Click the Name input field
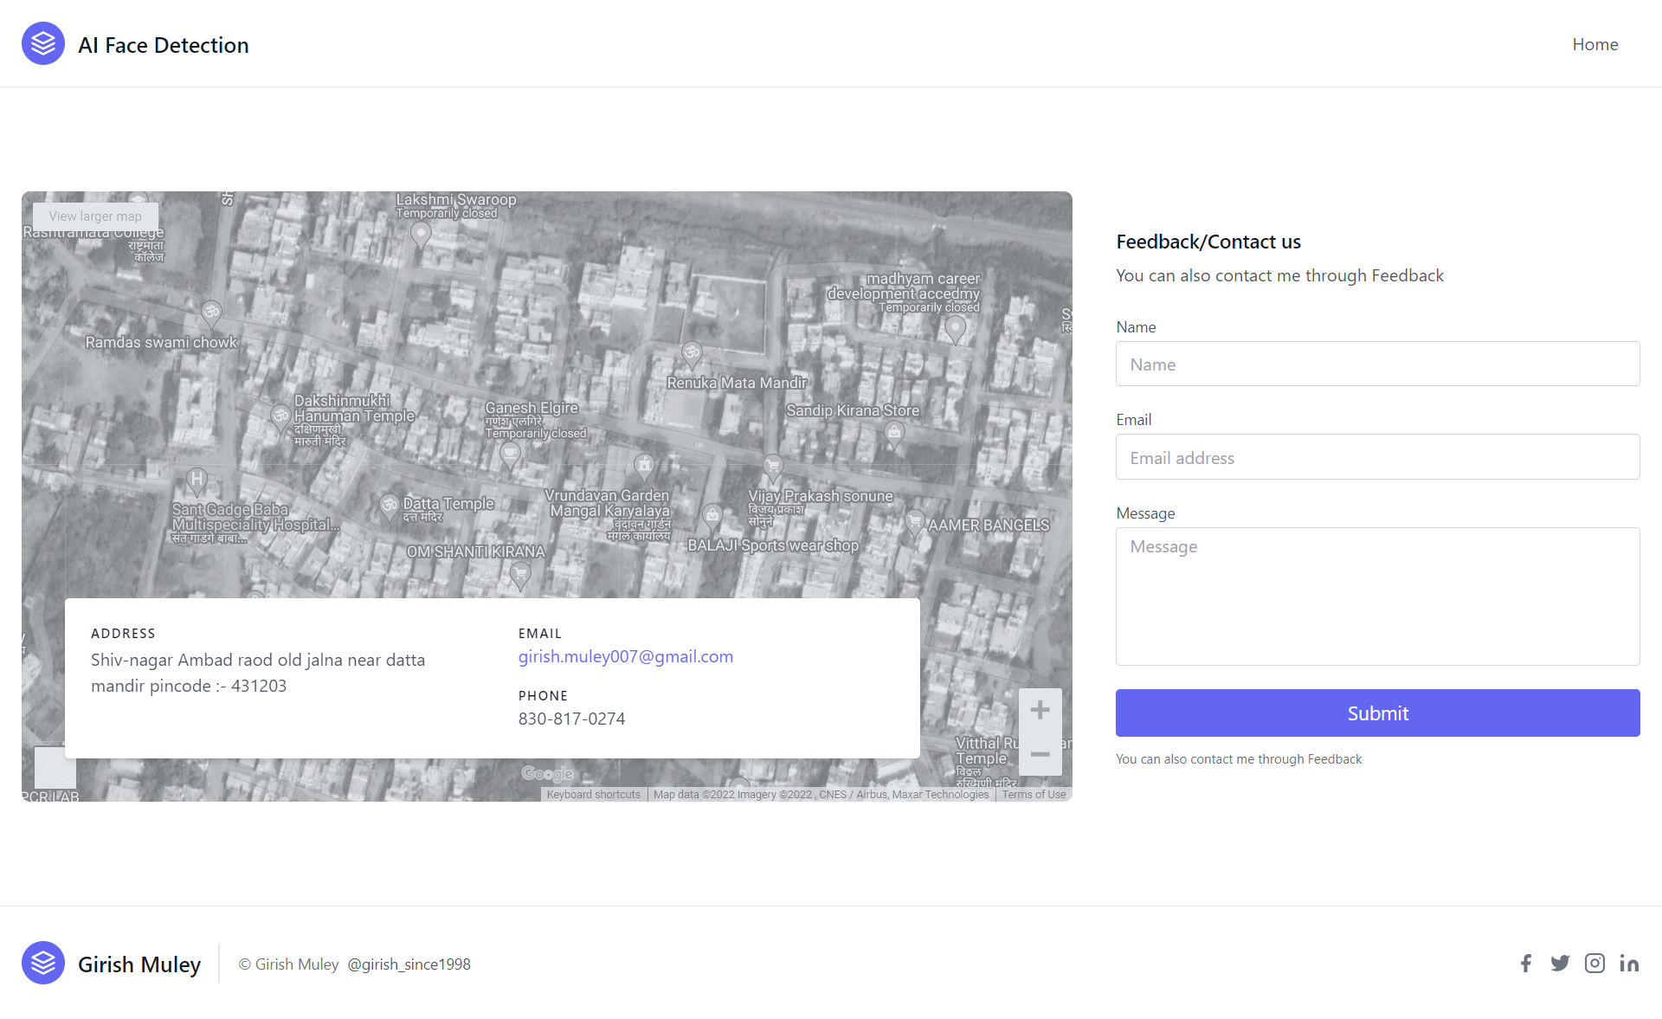The image size is (1662, 1019). (x=1377, y=364)
